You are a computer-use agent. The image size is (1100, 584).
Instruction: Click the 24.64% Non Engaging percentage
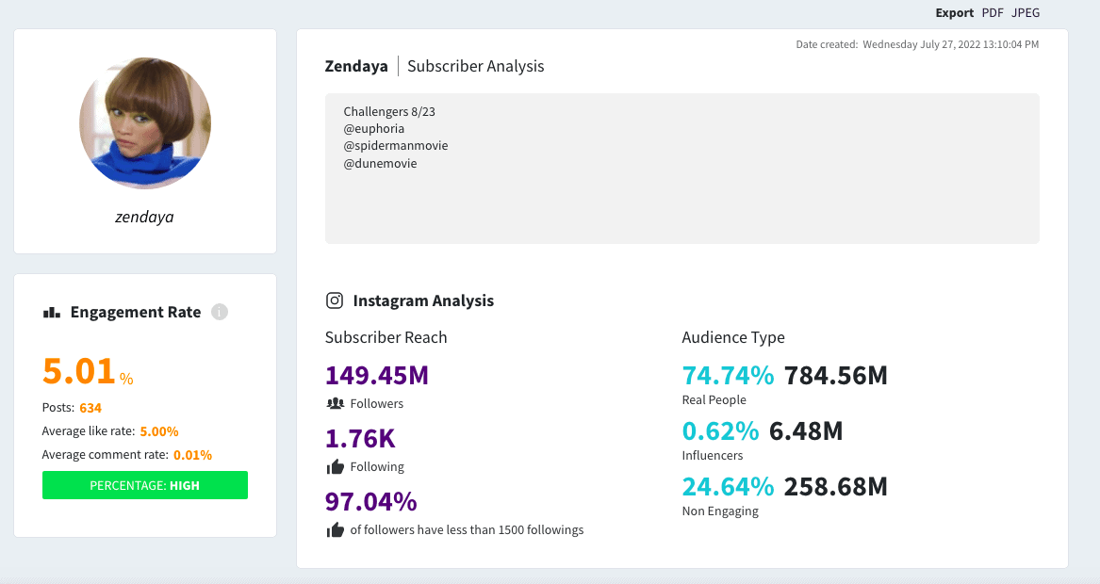click(728, 486)
